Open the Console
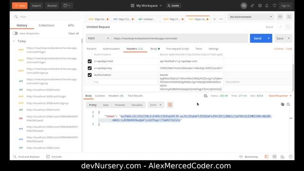Viewport: 304px width, 171px height. (x=54, y=157)
